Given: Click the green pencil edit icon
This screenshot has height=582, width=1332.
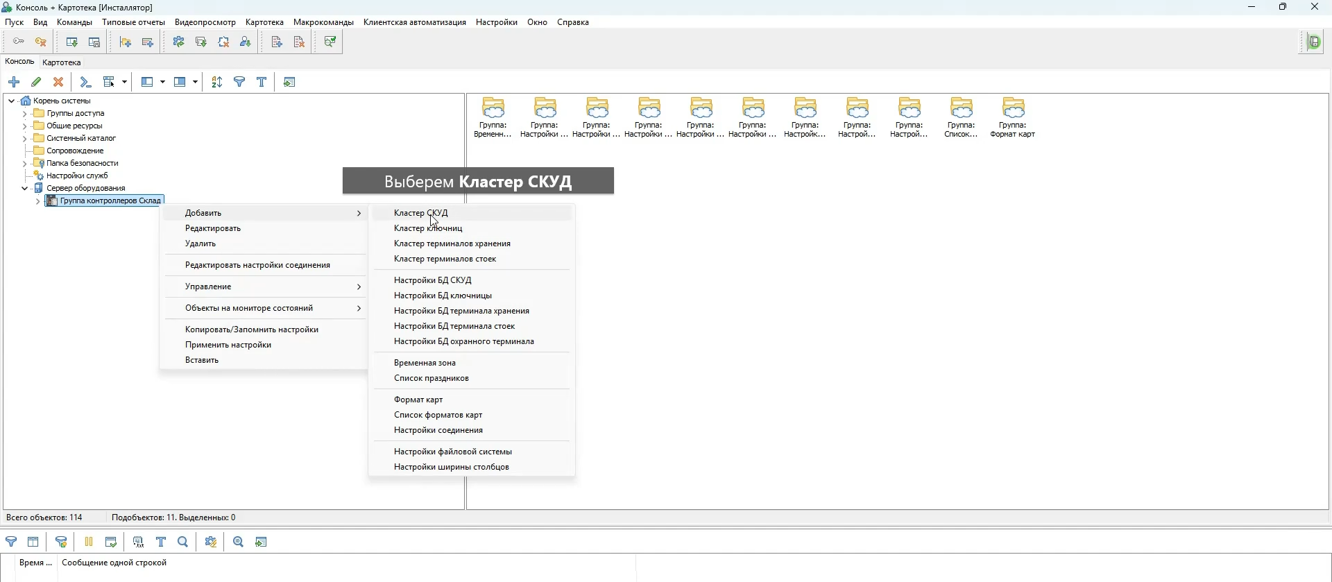Looking at the screenshot, I should [x=37, y=83].
